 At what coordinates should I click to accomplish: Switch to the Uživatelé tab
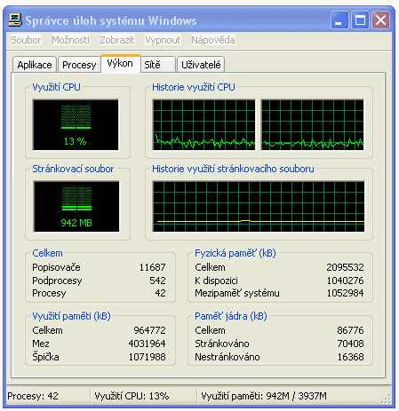click(201, 65)
